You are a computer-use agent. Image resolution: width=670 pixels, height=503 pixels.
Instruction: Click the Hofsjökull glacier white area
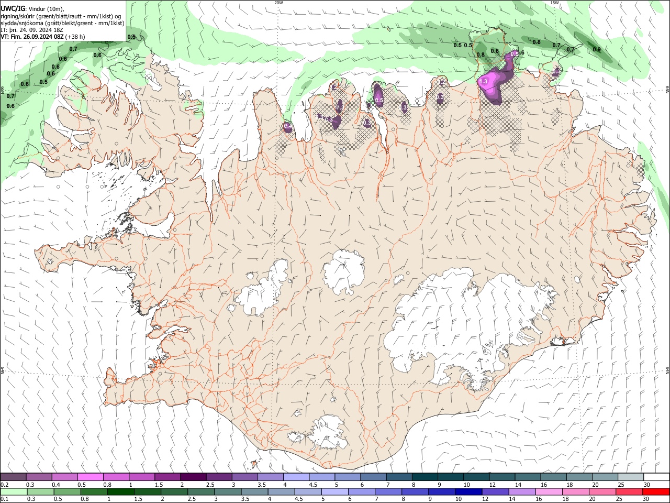pos(344,271)
